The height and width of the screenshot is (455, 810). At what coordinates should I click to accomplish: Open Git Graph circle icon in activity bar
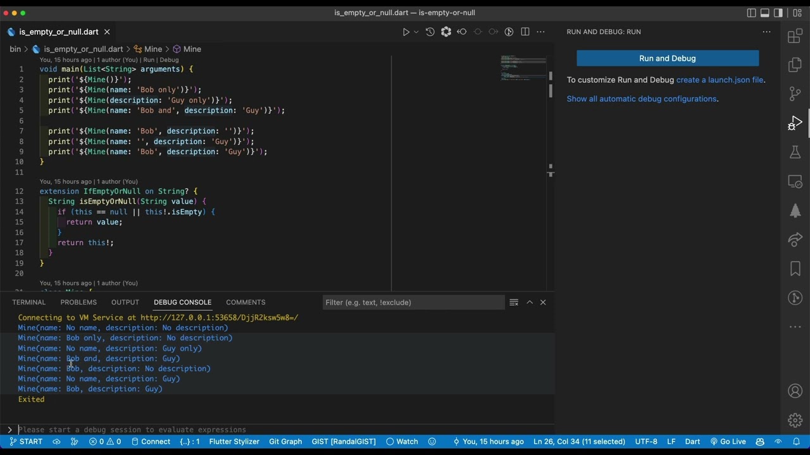click(795, 298)
